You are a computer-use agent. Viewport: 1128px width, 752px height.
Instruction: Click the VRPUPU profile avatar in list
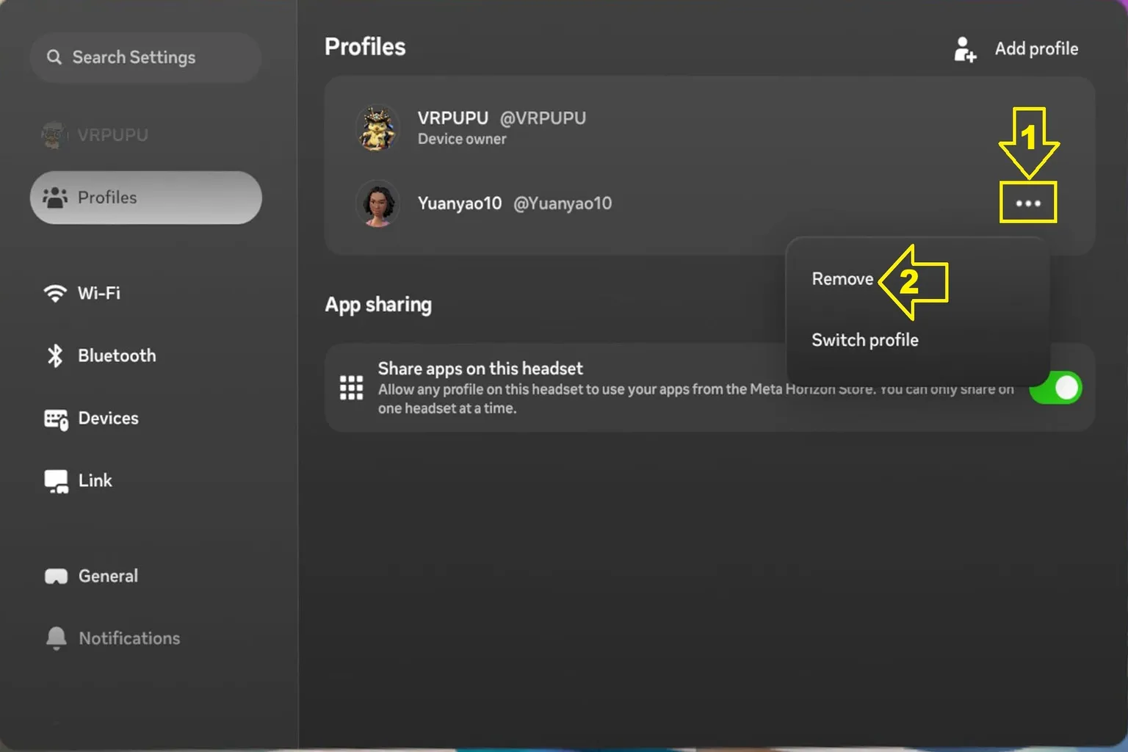pyautogui.click(x=377, y=128)
